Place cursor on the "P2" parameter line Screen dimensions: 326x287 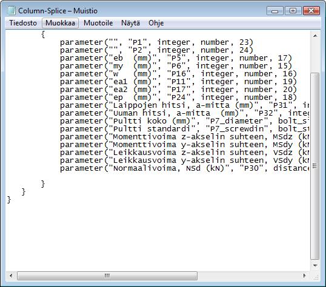click(x=156, y=50)
